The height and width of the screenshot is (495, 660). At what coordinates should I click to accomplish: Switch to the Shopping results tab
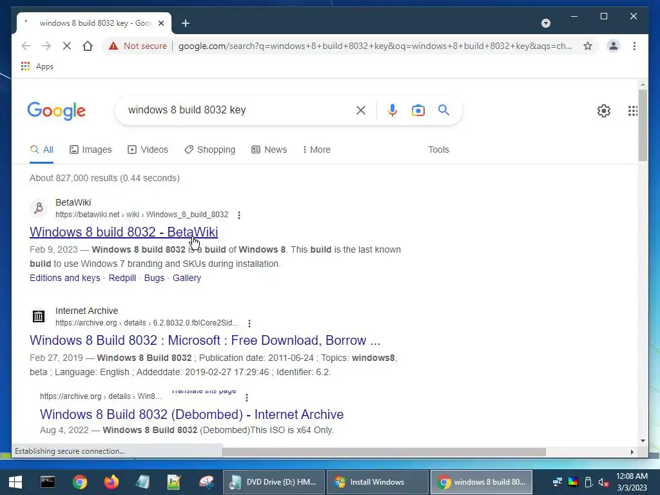tap(209, 150)
